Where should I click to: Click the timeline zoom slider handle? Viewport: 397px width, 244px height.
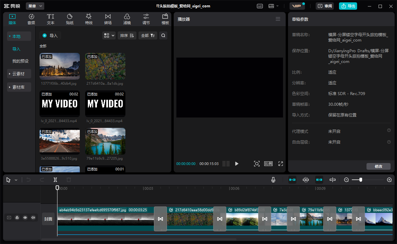[361, 180]
